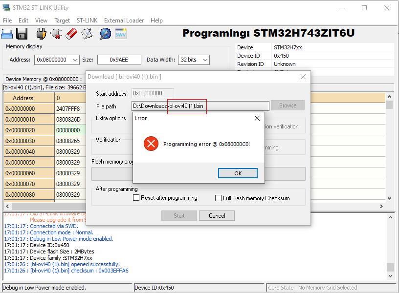The image size is (399, 293).
Task: Click log line 'Connected via SWD.'
Action: click(x=41, y=226)
